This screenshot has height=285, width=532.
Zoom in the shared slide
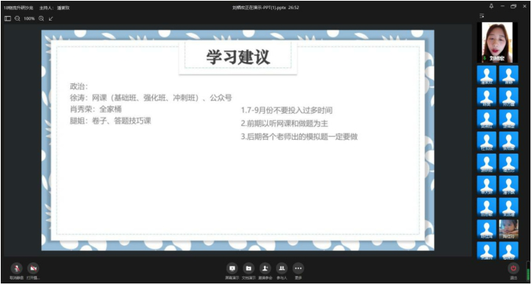tap(41, 18)
